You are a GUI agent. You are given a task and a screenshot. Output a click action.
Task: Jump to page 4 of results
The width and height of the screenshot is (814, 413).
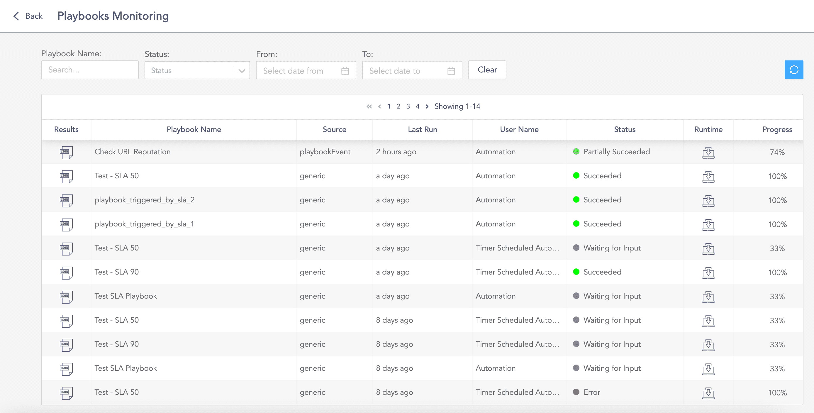point(418,106)
